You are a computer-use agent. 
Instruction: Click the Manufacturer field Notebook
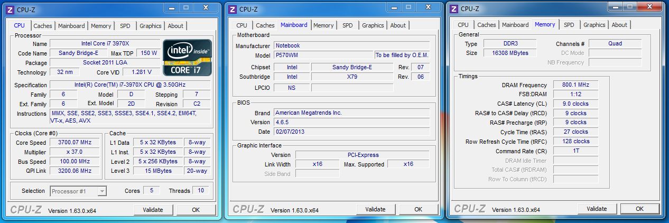coord(351,46)
